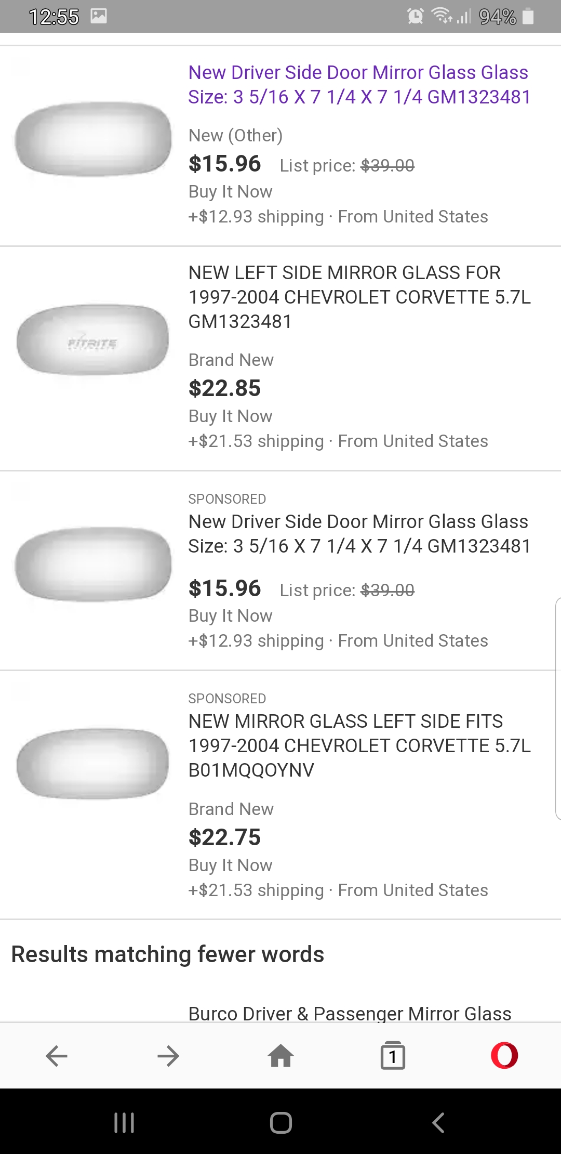Image resolution: width=561 pixels, height=1154 pixels.
Task: Tap the FITRITE-branded mirror thumbnail
Action: 93,340
